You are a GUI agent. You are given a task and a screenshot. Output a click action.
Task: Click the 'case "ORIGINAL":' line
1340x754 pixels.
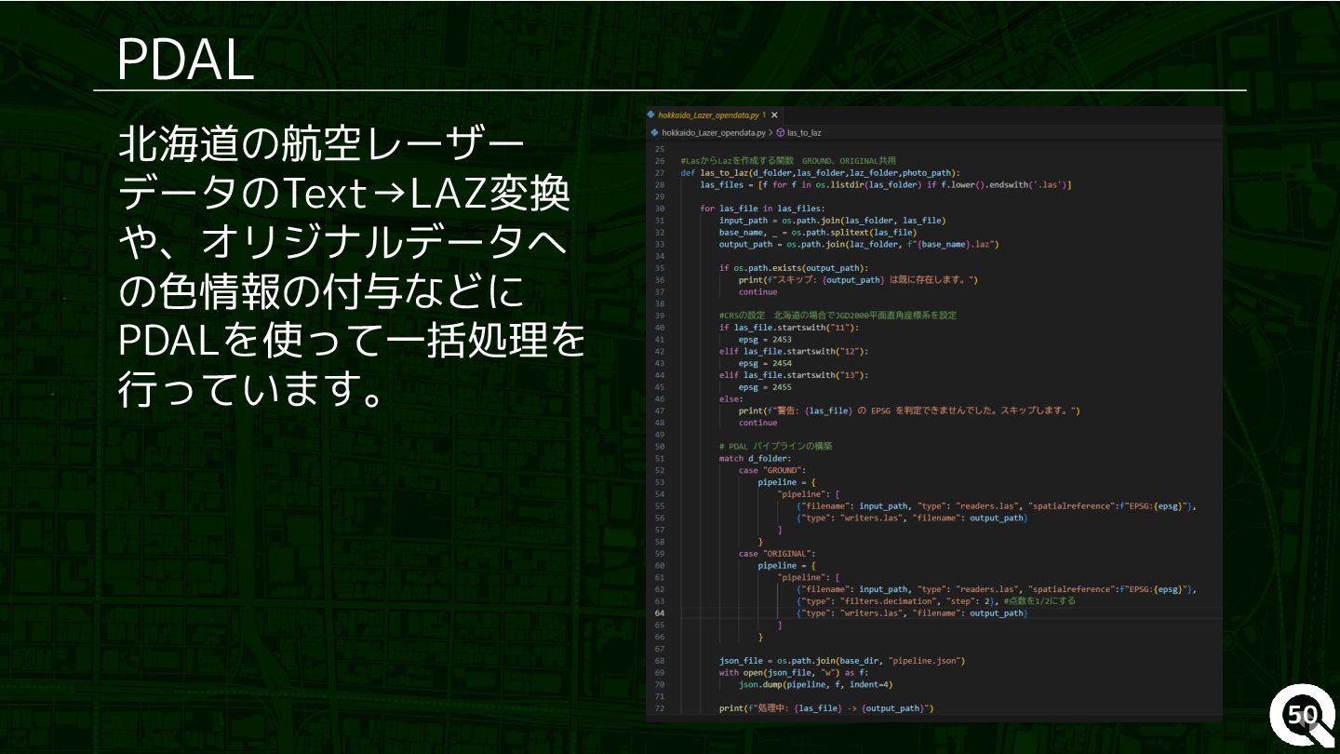777,554
